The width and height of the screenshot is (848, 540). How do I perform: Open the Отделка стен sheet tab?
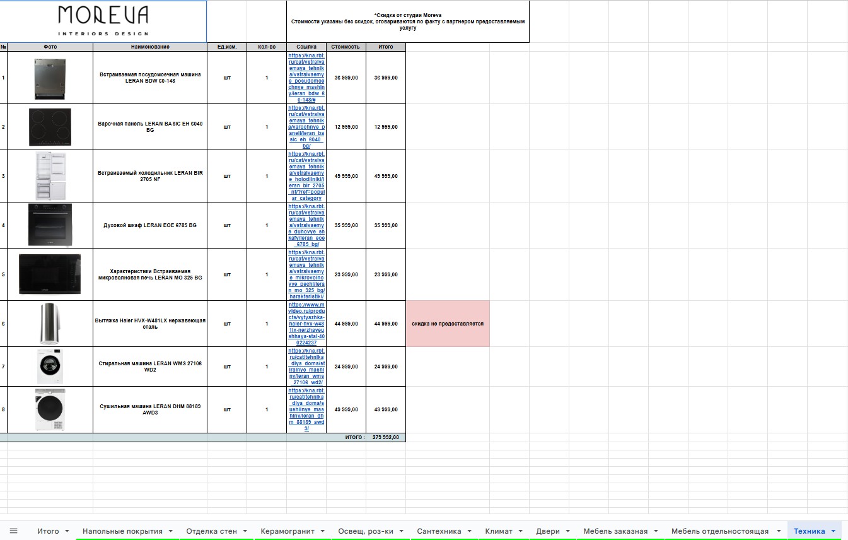[x=211, y=531]
